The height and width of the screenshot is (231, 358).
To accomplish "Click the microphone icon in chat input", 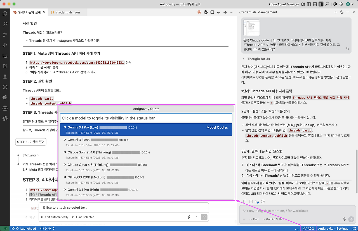I will tap(344, 219).
